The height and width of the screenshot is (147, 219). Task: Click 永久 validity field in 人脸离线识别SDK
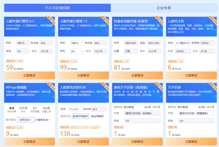(x=99, y=109)
